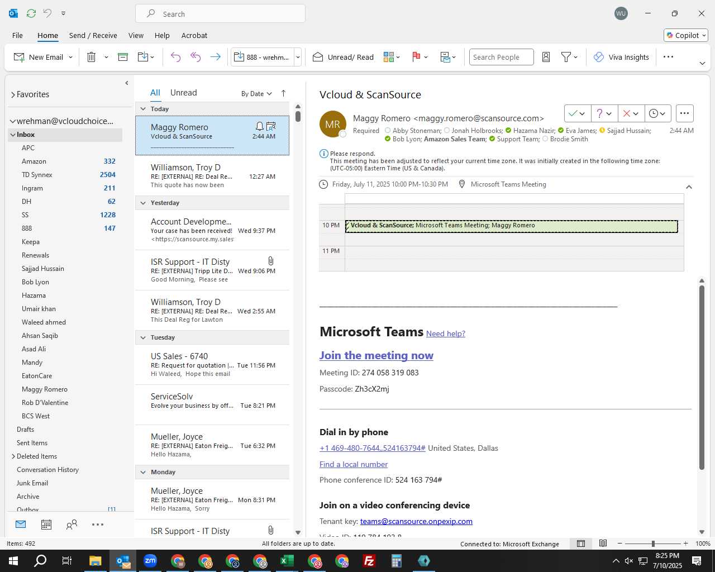715x572 pixels.
Task: Switch to Calendar view icon
Action: (46, 525)
